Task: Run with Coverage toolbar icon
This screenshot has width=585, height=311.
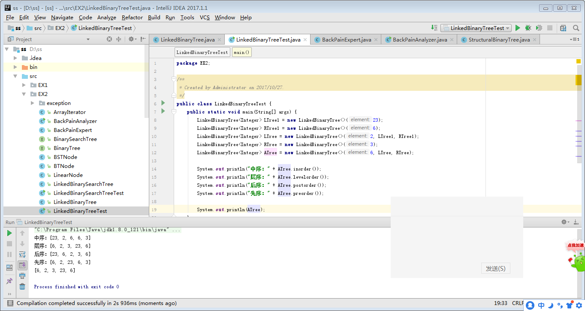Action: (539, 28)
